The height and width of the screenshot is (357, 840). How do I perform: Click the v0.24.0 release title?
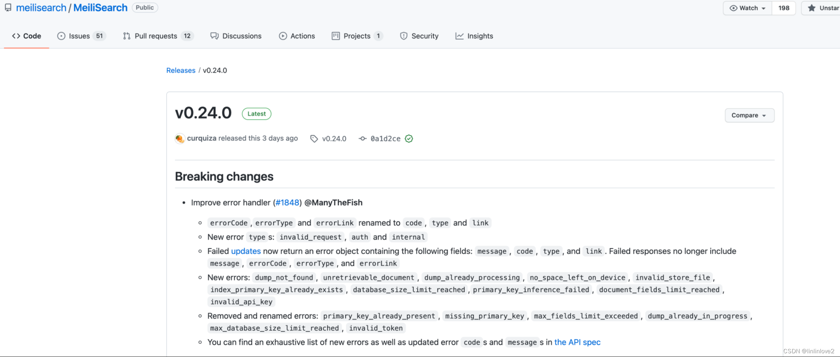click(x=204, y=113)
